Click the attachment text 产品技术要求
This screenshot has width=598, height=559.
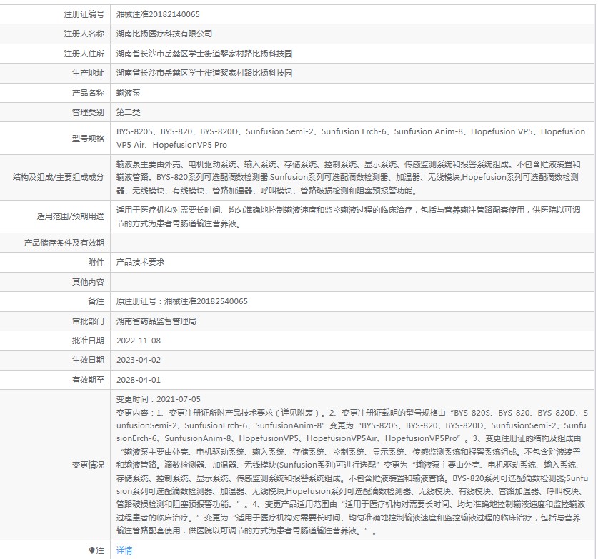point(140,262)
